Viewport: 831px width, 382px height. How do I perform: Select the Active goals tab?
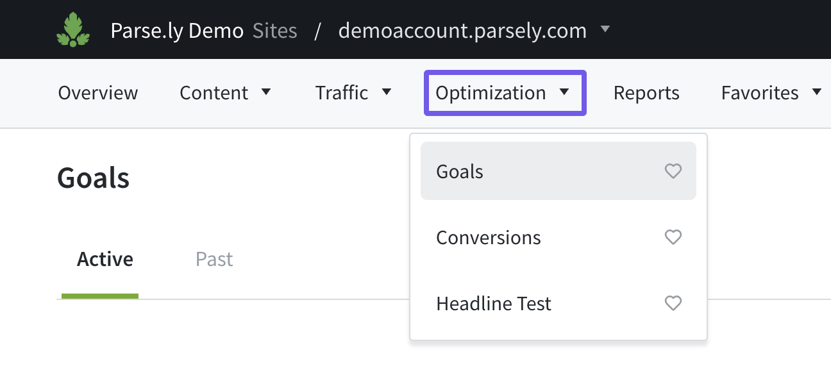(105, 260)
